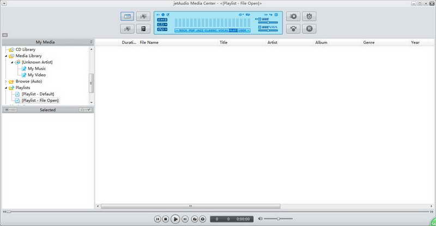Select the JAZZ equalizer preset
Viewport: 436px width, 226px height.
199,30
